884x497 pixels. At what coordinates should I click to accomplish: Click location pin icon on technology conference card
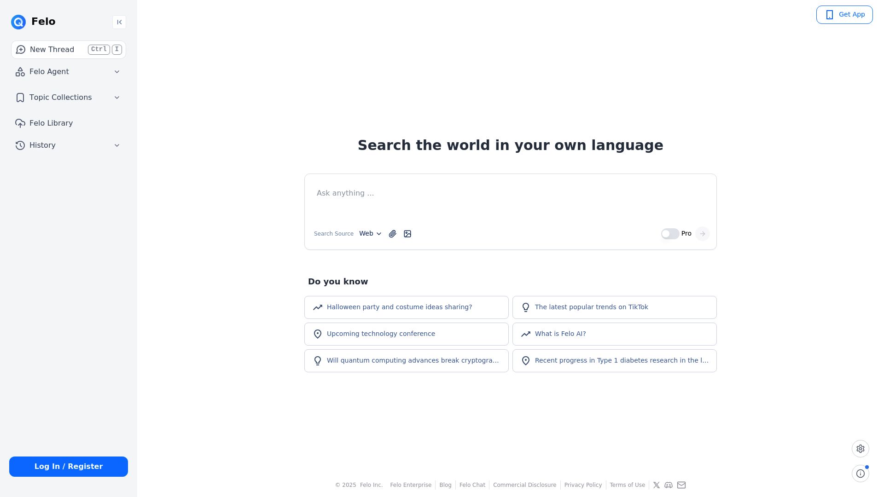tap(318, 334)
